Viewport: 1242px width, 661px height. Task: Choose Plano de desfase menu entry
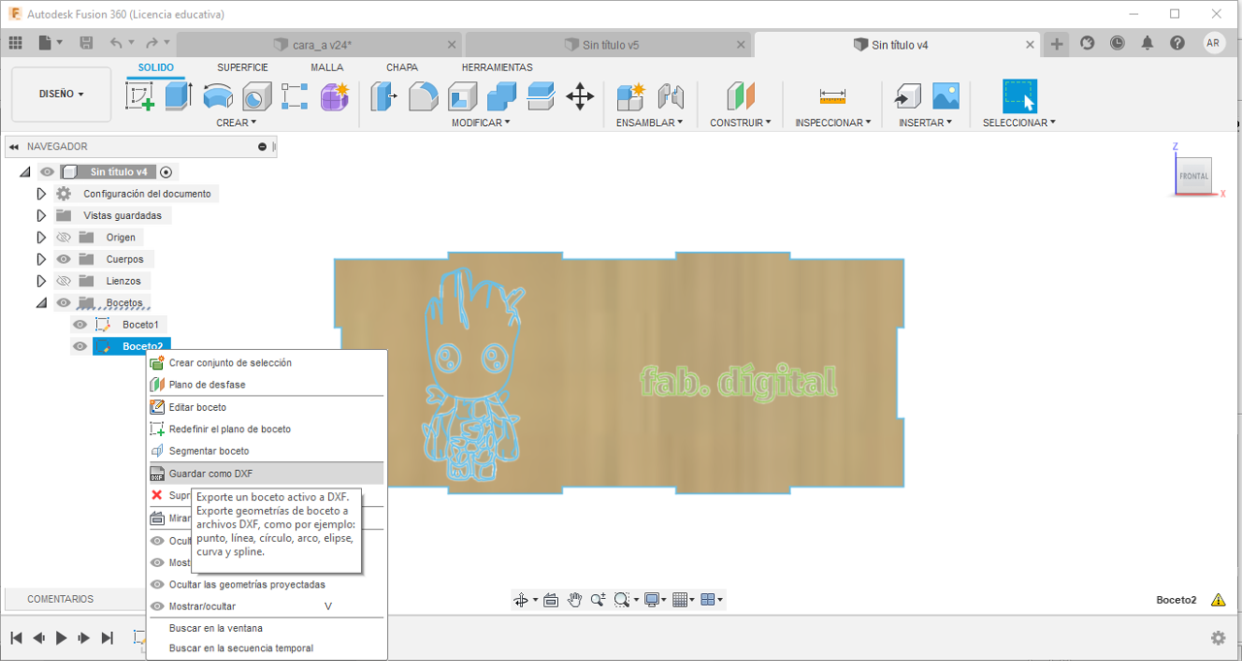pyautogui.click(x=265, y=385)
